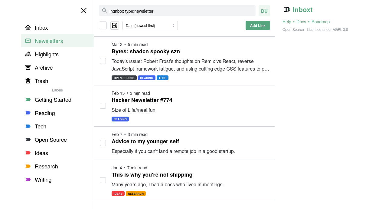Check the checkbox on Bytes: shadcn spooky szn
Viewport: 369px width, 209px height.
click(x=103, y=61)
